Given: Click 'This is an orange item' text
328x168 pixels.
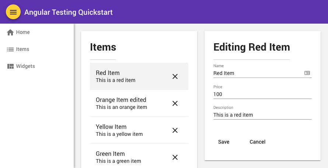Looking at the screenshot, I should [121, 107].
